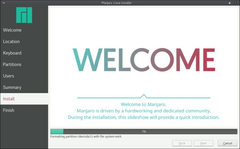Click the 'Manjaro Linux Installer' window title
This screenshot has width=240, height=149.
pyautogui.click(x=116, y=3)
